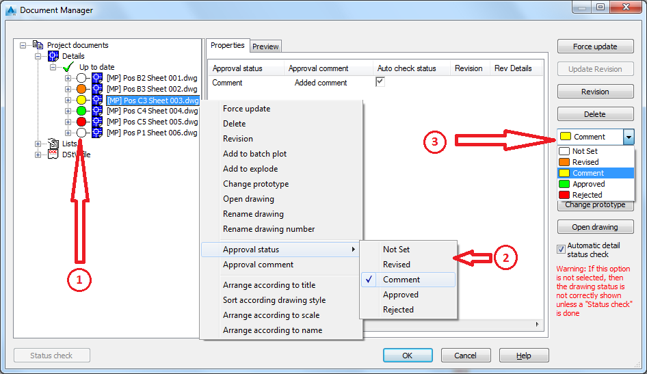Collapse the Project documents tree root
Viewport: 647px width, 374px height.
pyautogui.click(x=23, y=45)
